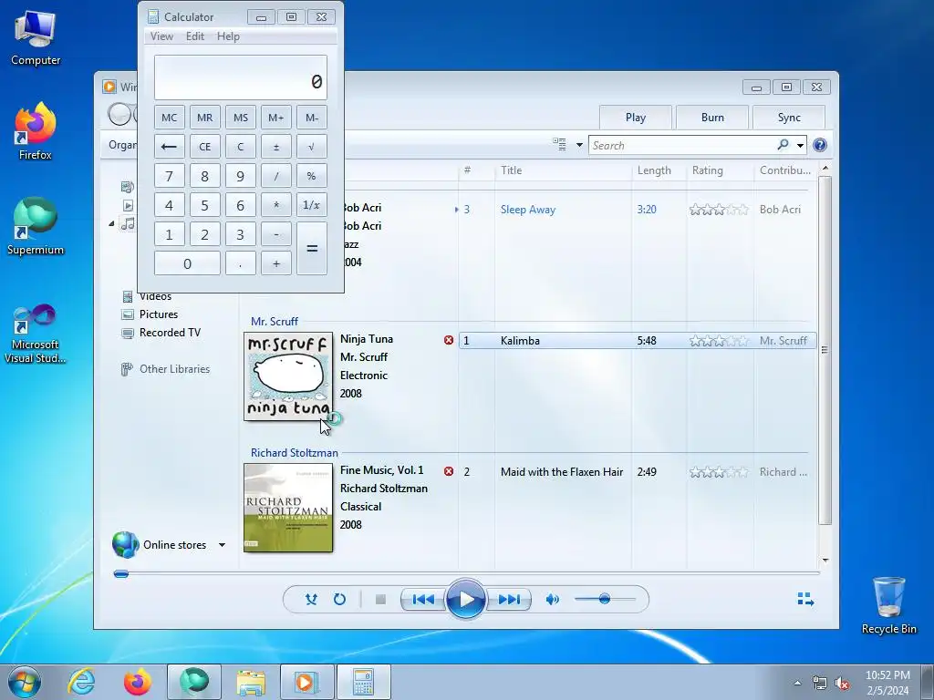Click the square root key
This screenshot has height=700, width=934.
click(x=312, y=147)
